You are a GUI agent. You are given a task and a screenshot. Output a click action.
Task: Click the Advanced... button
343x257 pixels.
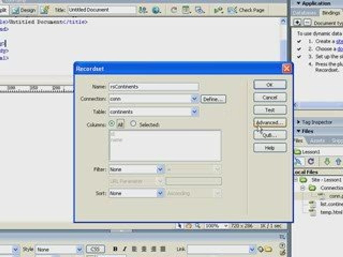pyautogui.click(x=270, y=122)
